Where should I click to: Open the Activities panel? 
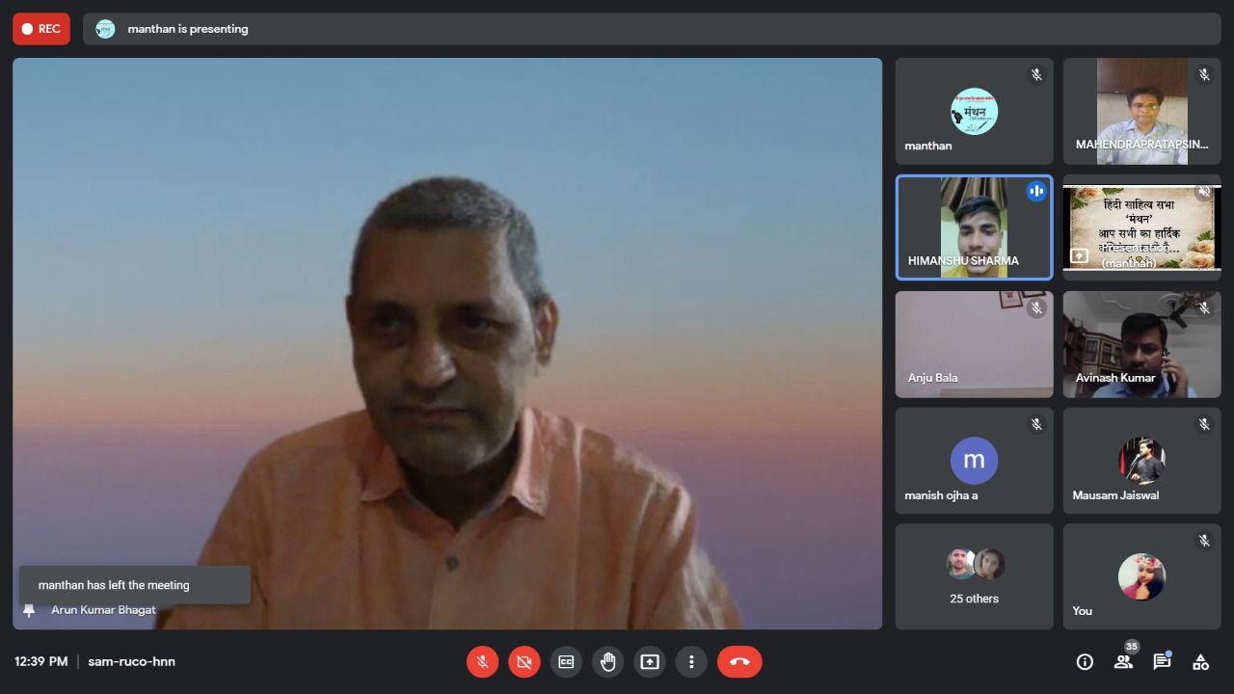1200,662
